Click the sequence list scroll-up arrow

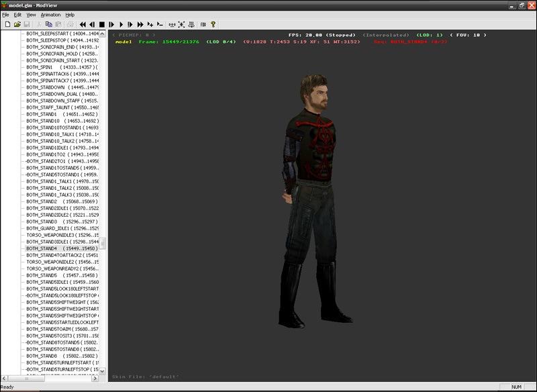point(103,34)
